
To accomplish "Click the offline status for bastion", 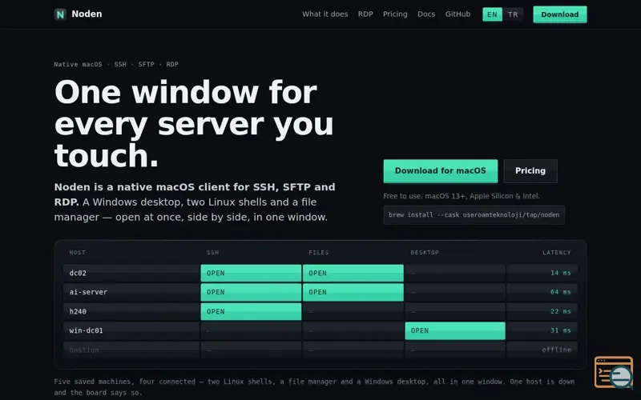I will pyautogui.click(x=556, y=350).
